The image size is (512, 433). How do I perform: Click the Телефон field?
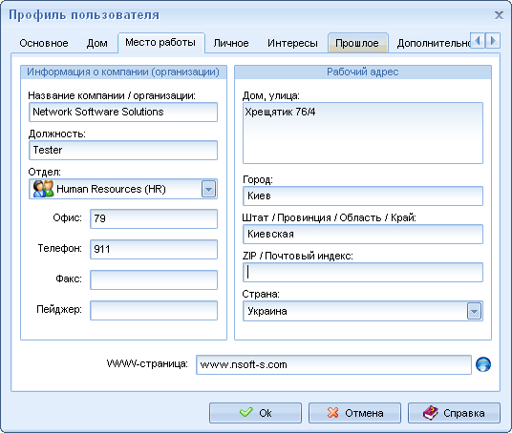[154, 249]
